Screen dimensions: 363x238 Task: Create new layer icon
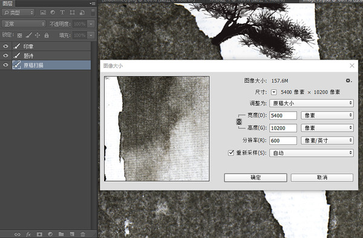[72, 234]
